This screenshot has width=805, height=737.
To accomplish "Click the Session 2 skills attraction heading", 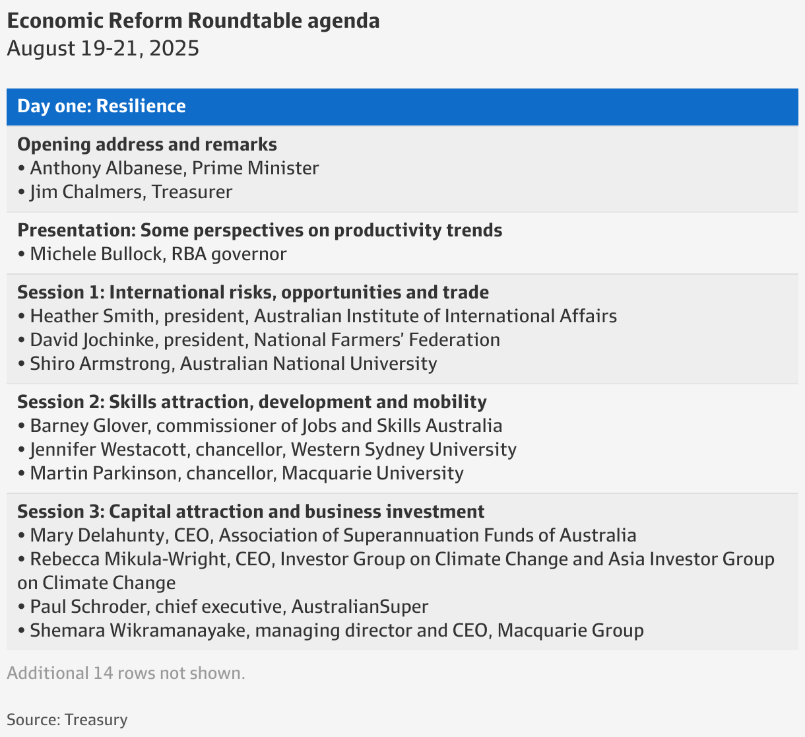I will (251, 402).
